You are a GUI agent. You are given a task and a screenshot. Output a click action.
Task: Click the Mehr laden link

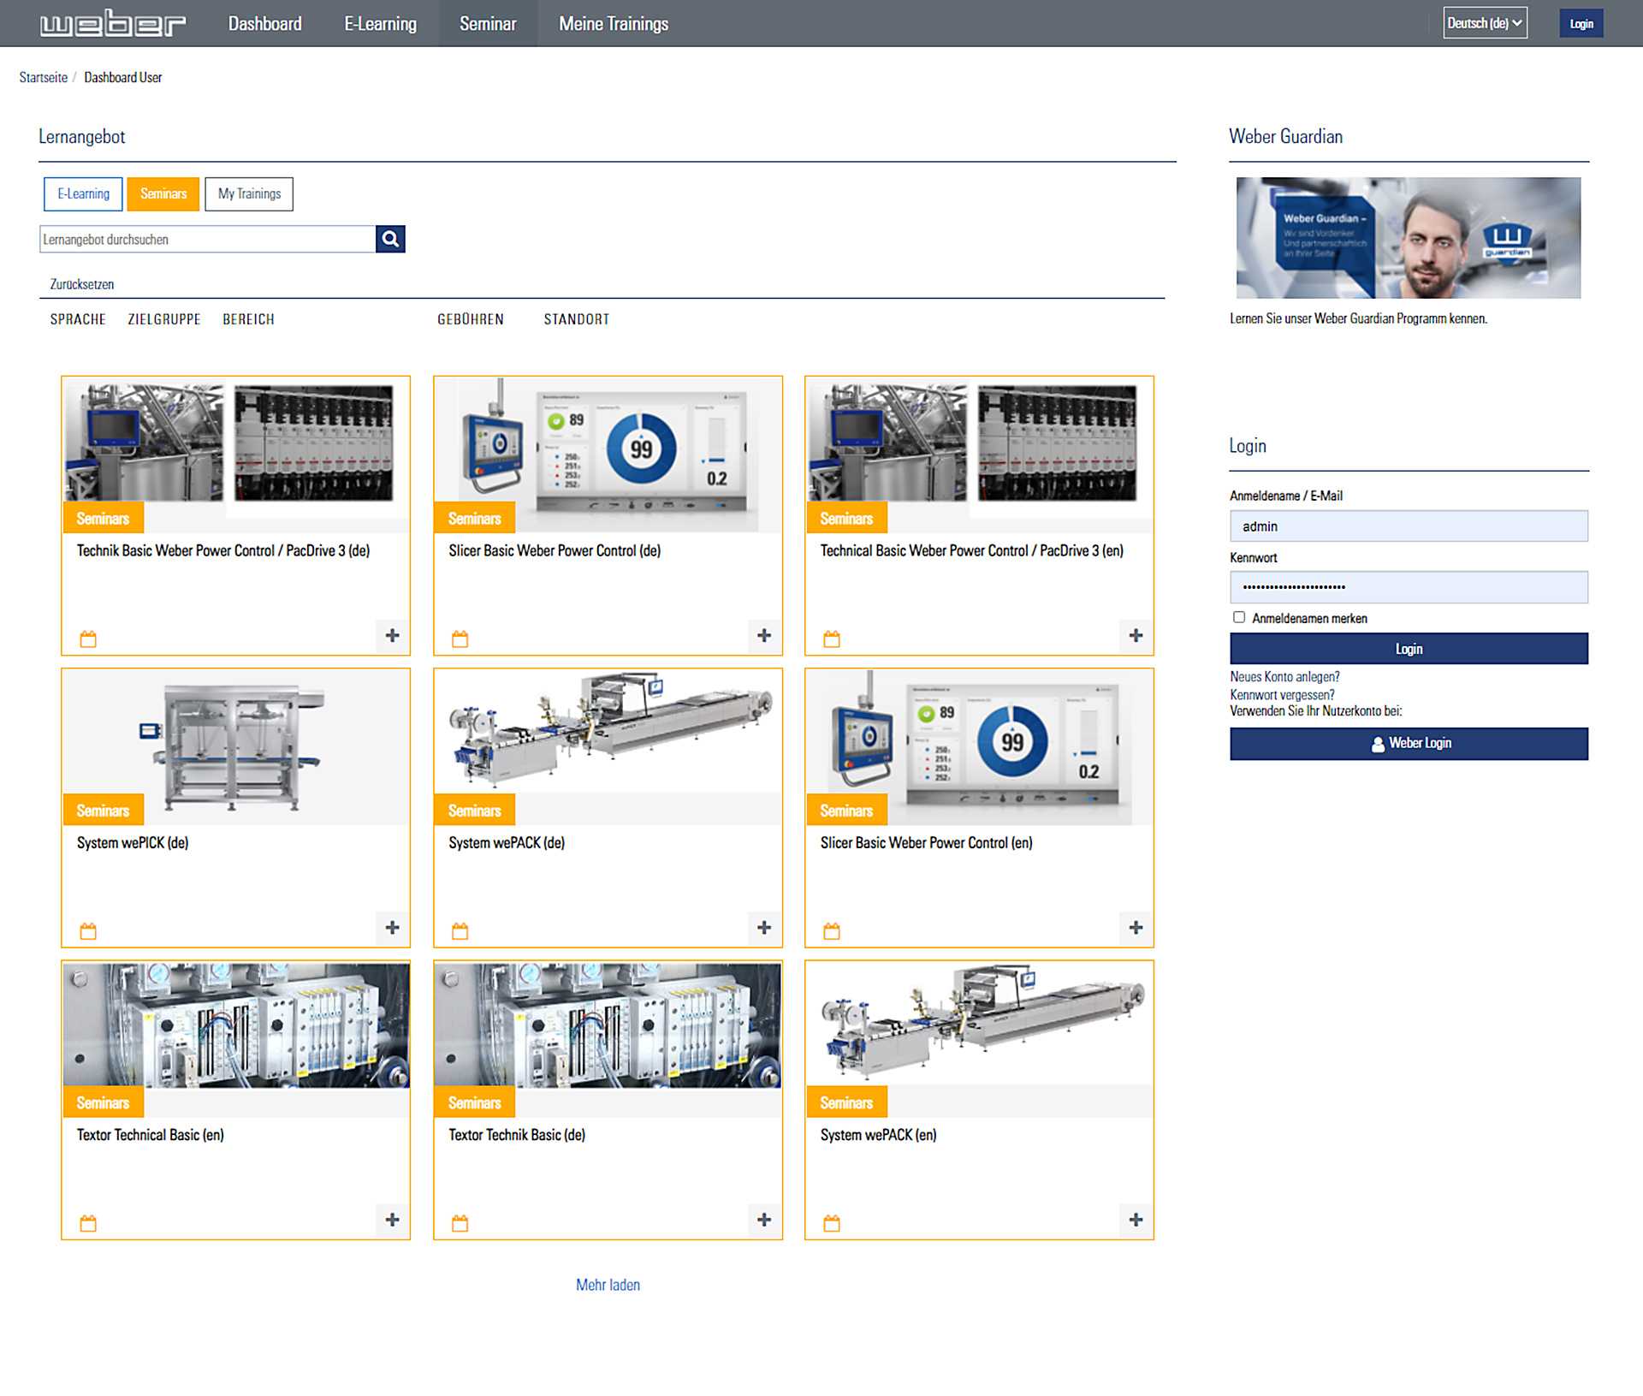pos(608,1285)
